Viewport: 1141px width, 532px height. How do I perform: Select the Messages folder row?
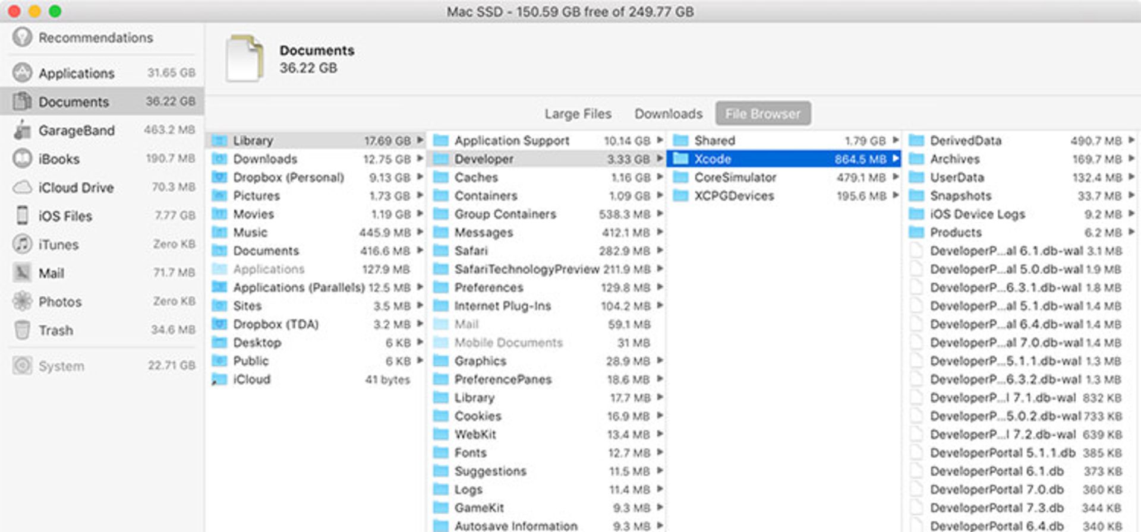[x=546, y=233]
